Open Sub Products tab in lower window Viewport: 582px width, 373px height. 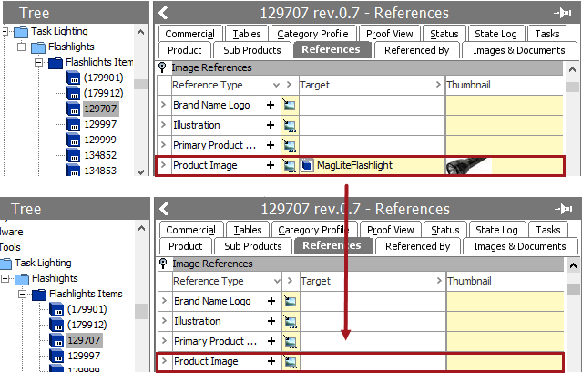click(253, 246)
